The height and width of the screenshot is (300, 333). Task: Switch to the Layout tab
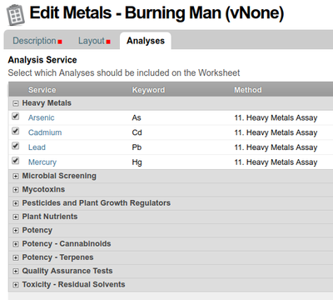[x=92, y=41]
